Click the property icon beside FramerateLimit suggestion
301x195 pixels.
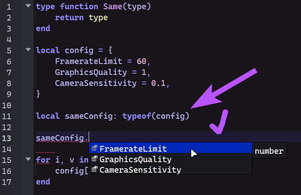point(94,149)
